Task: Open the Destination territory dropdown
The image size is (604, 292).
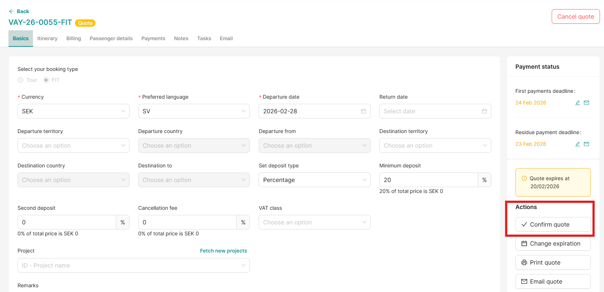Action: click(435, 145)
